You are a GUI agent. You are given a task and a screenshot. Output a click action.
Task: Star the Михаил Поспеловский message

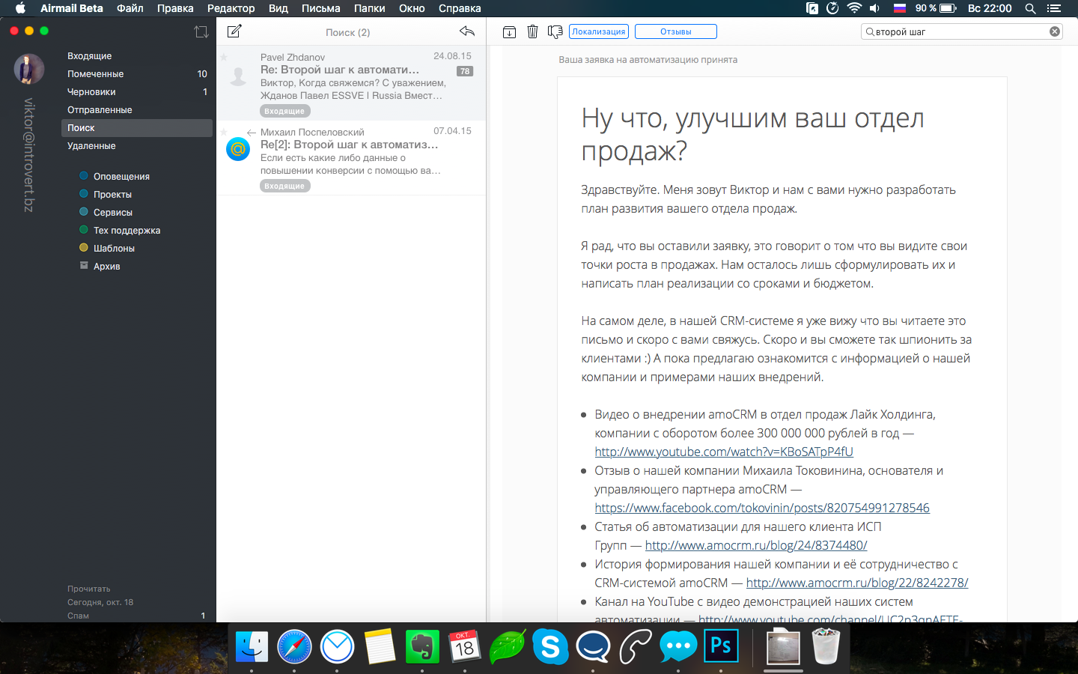(224, 132)
